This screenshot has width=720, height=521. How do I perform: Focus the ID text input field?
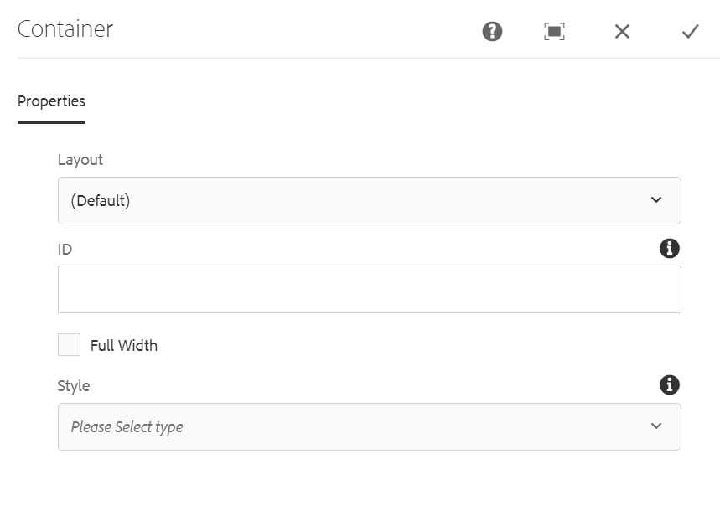point(369,289)
